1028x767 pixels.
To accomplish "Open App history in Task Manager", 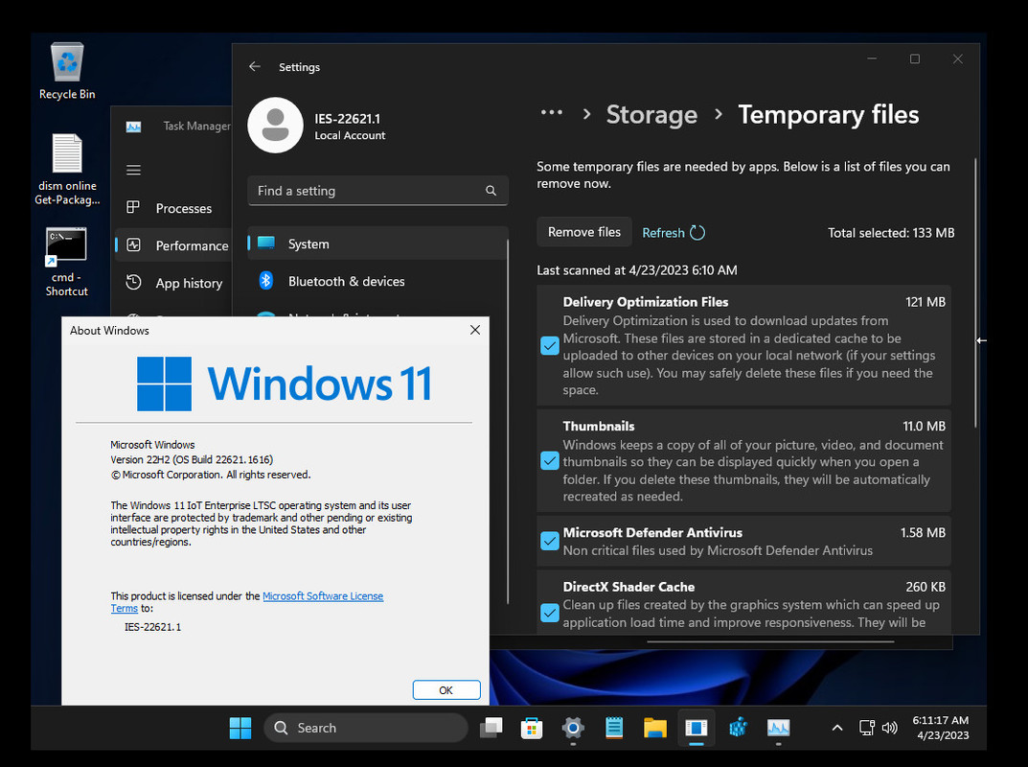I will click(173, 283).
